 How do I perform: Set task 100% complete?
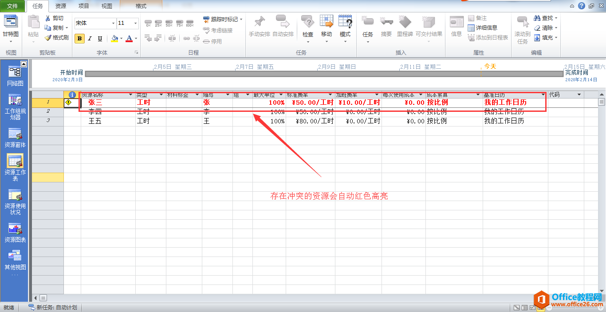click(190, 23)
